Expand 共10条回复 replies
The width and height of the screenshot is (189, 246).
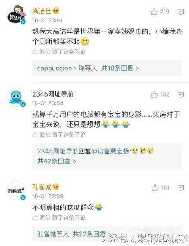[x=120, y=68]
